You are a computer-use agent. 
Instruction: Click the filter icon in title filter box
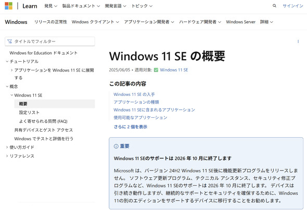[9, 41]
